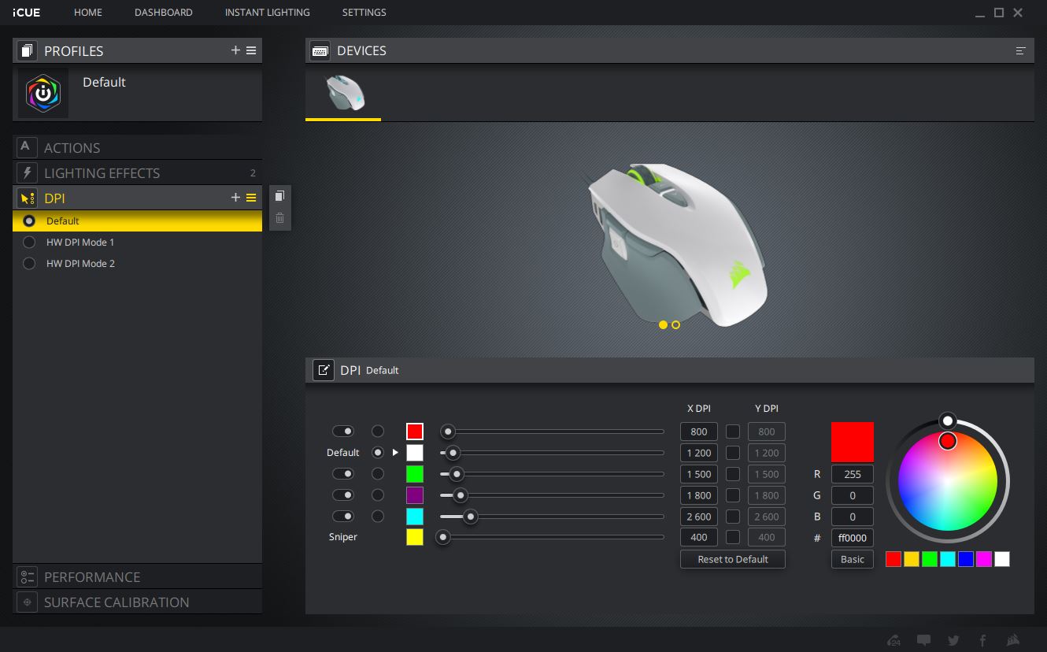
Task: Open the Actions section
Action: (x=138, y=147)
